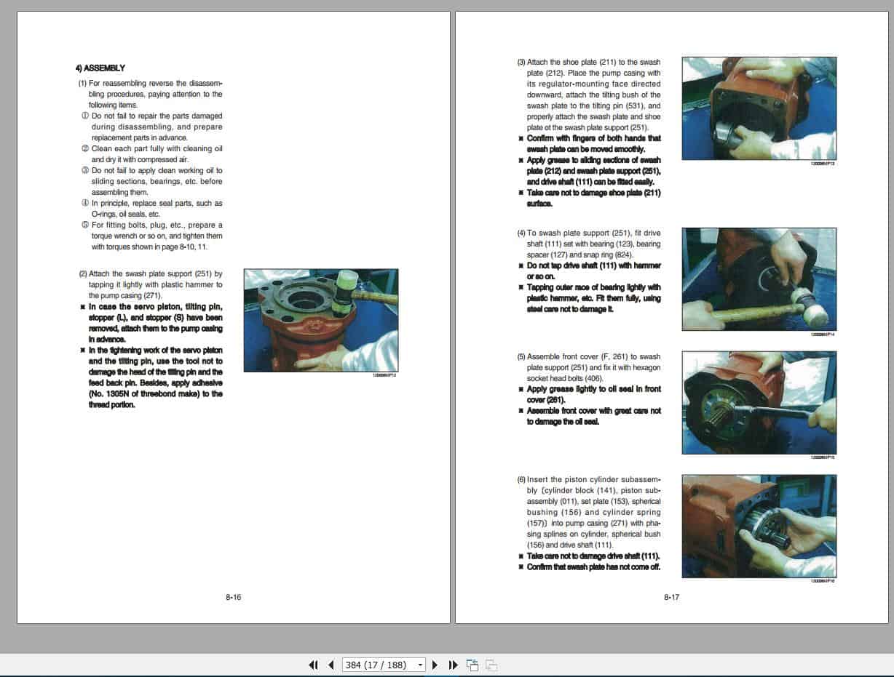Click the shoe plate attachment photo on page 8-17

click(759, 108)
